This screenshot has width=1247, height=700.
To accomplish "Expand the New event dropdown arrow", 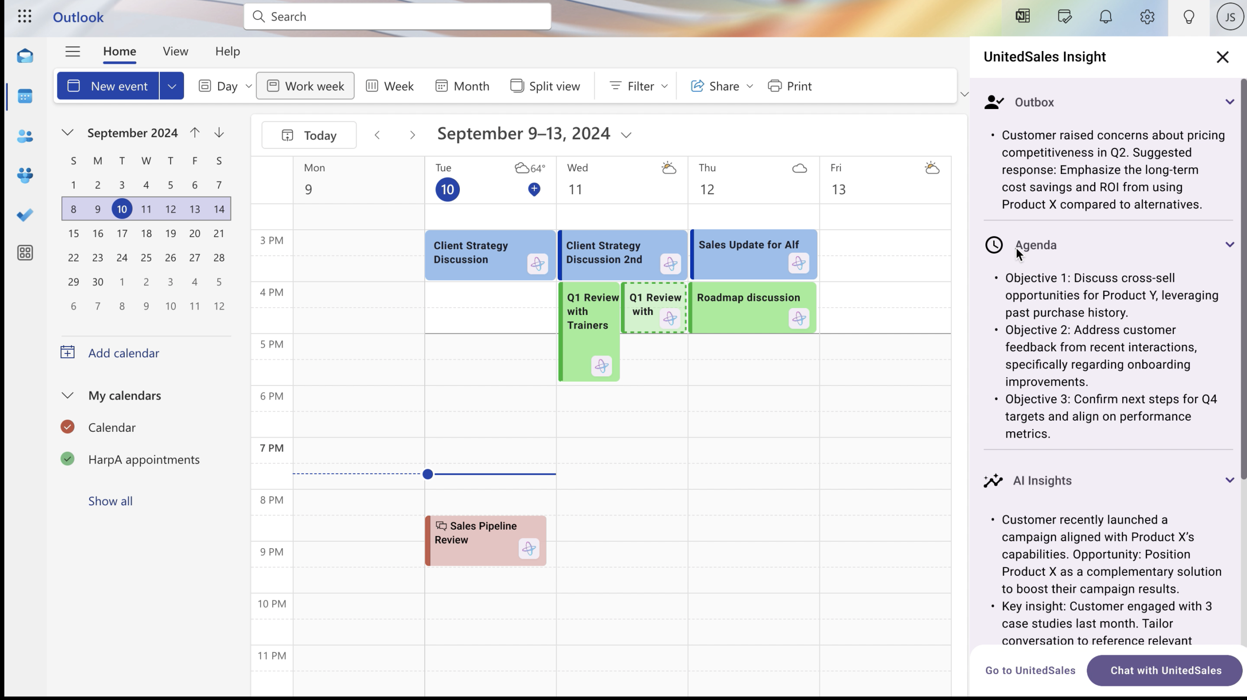I will point(171,86).
